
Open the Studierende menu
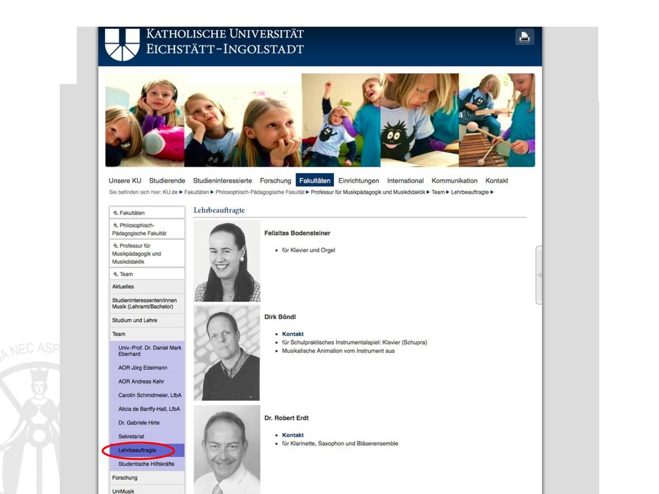click(167, 181)
